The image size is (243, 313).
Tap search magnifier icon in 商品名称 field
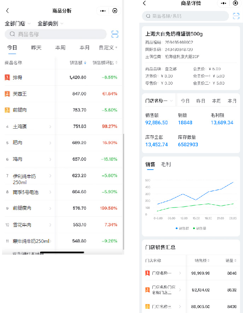pos(12,34)
